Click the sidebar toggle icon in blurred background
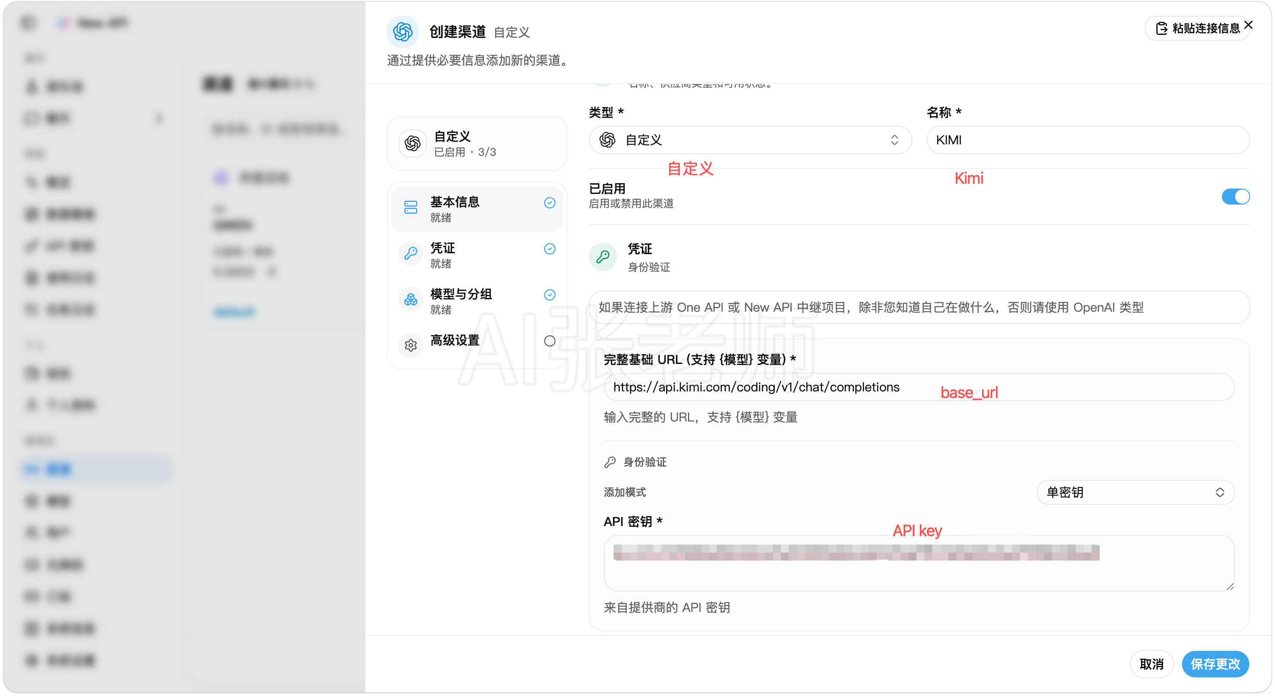This screenshot has height=696, width=1275. pyautogui.click(x=28, y=23)
